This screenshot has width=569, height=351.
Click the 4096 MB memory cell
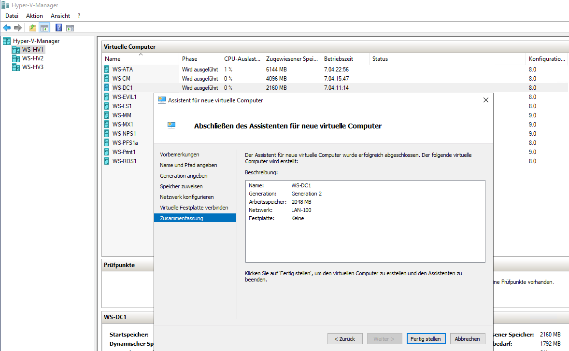276,78
